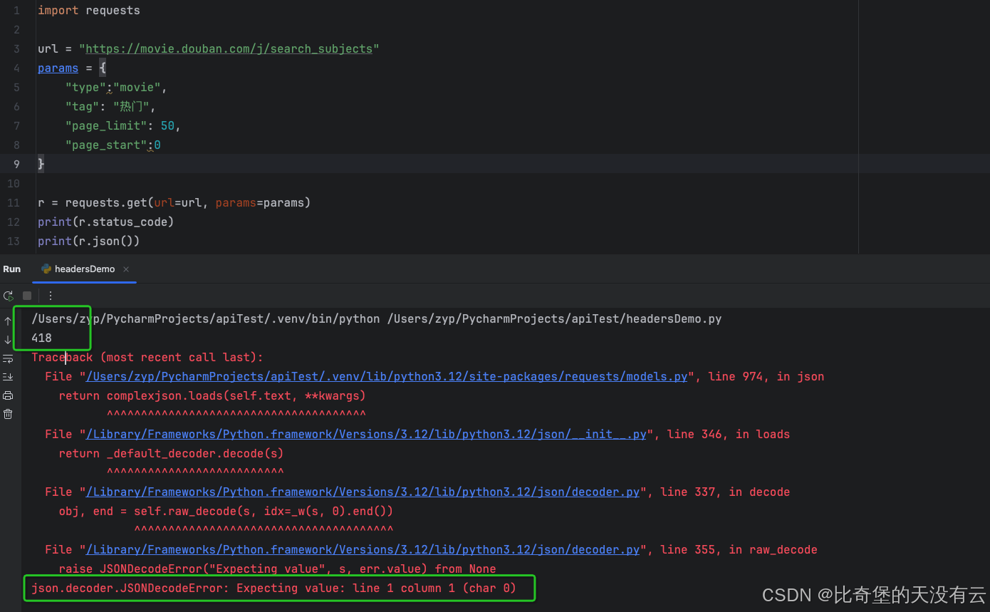The width and height of the screenshot is (990, 612).
Task: Click 'return complexjson.loads(self.text, **kwargs)' line
Action: point(212,396)
